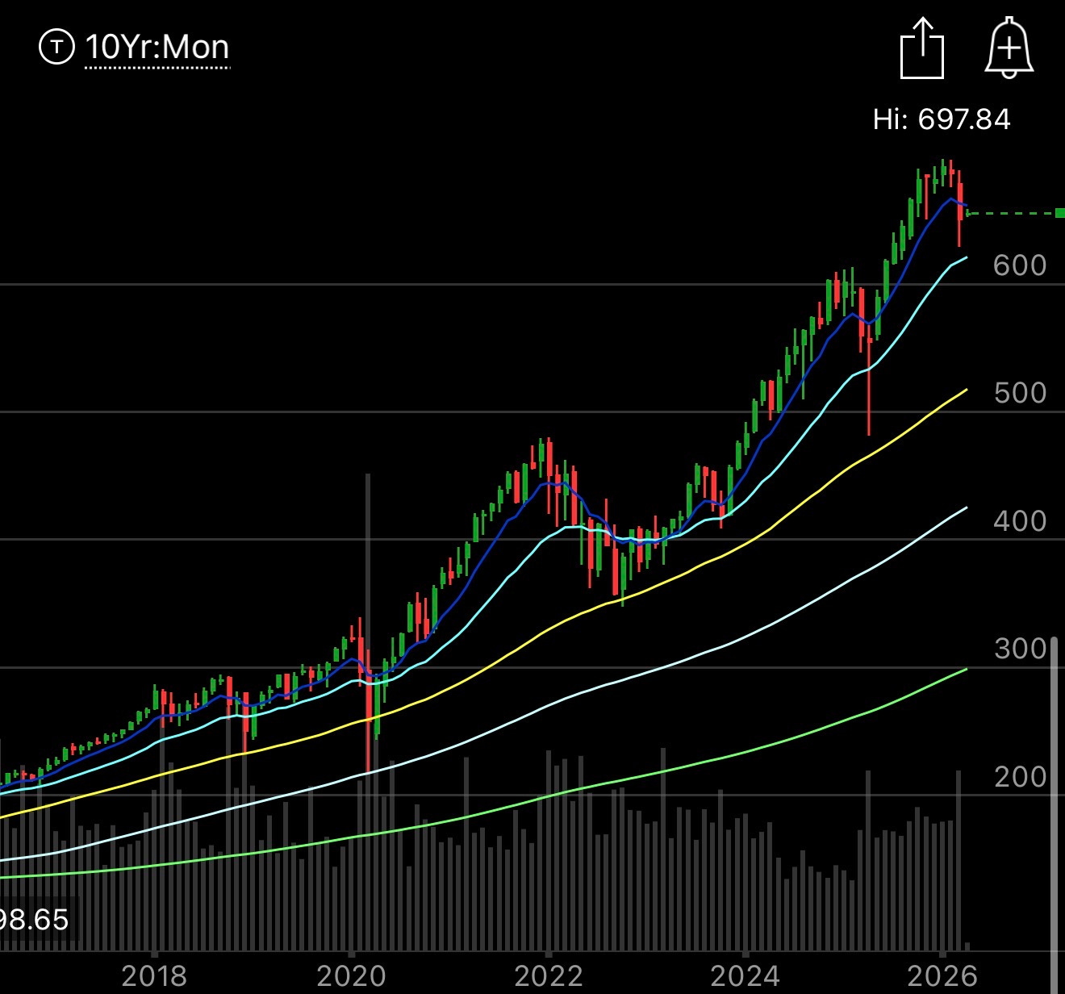Select the 300 price axis label
This screenshot has height=994, width=1065.
point(1020,649)
